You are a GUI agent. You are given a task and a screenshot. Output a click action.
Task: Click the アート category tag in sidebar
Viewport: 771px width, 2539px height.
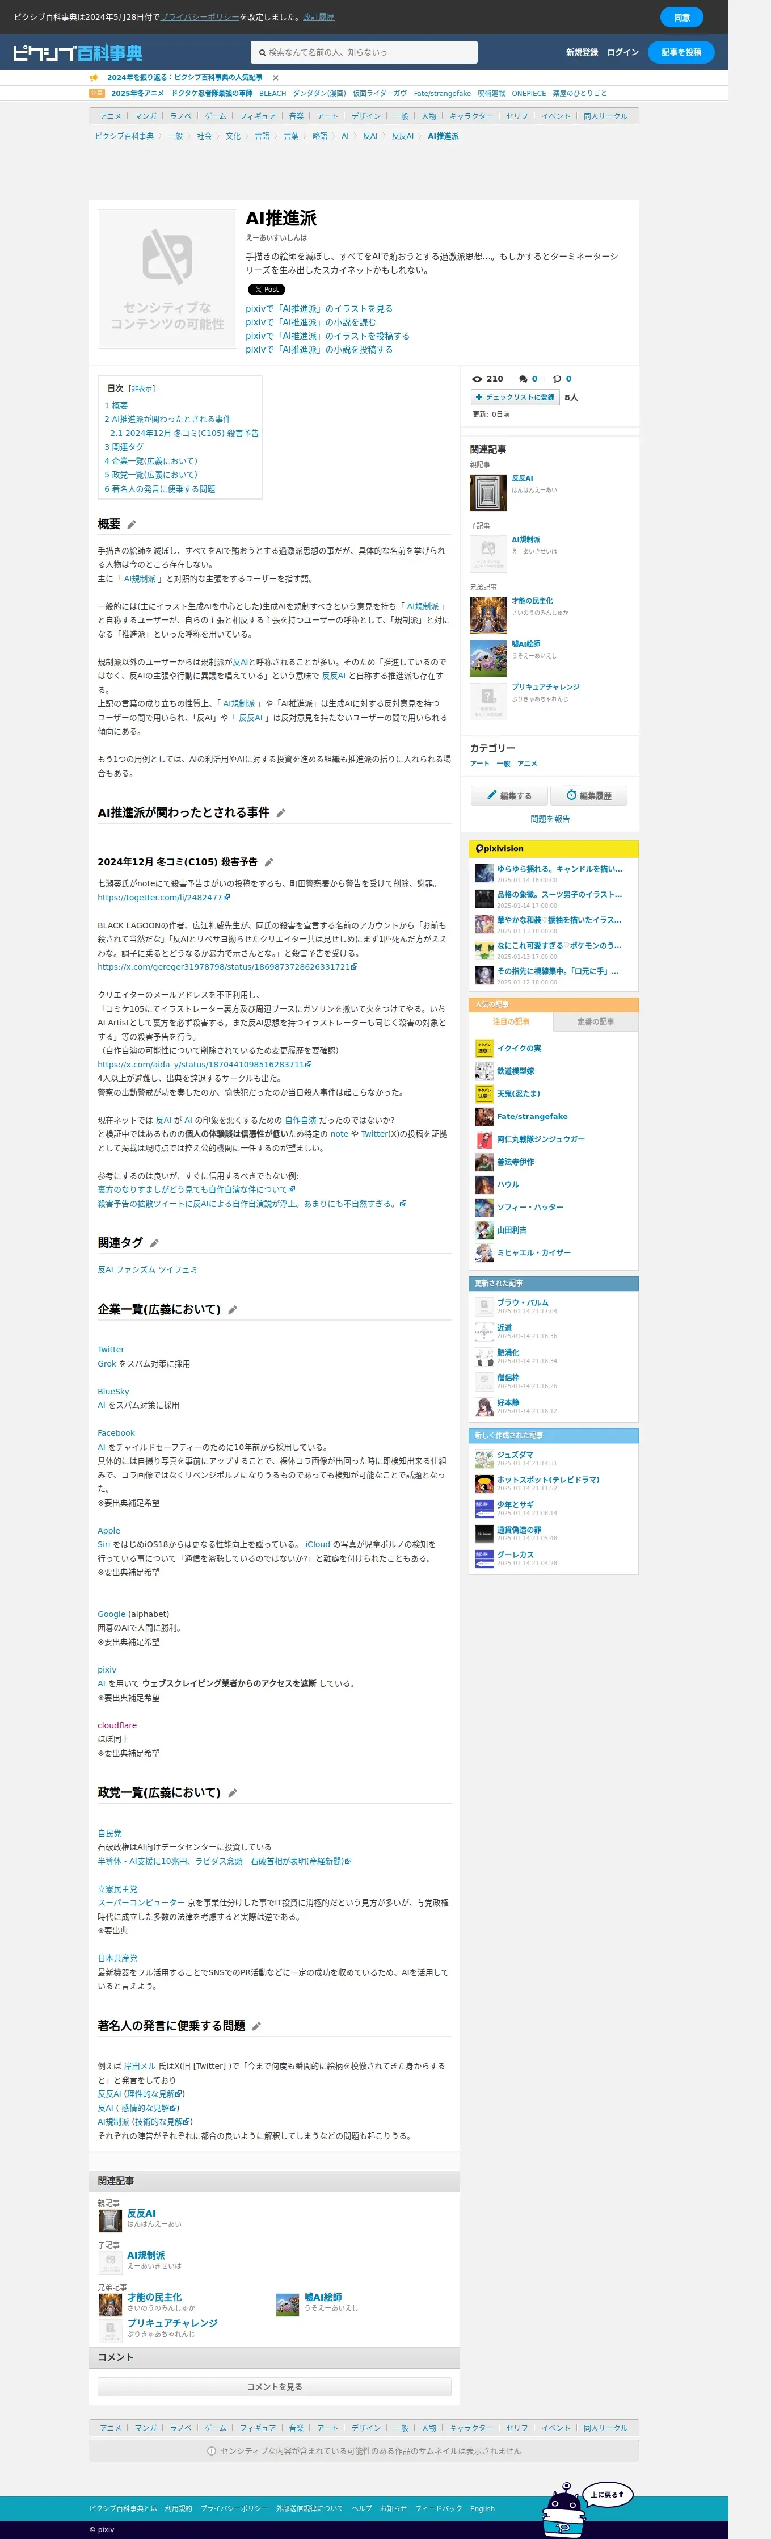479,764
